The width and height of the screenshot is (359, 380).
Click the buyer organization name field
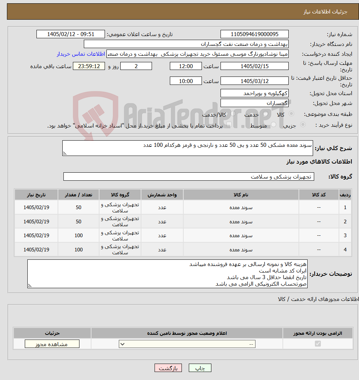[x=186, y=44]
